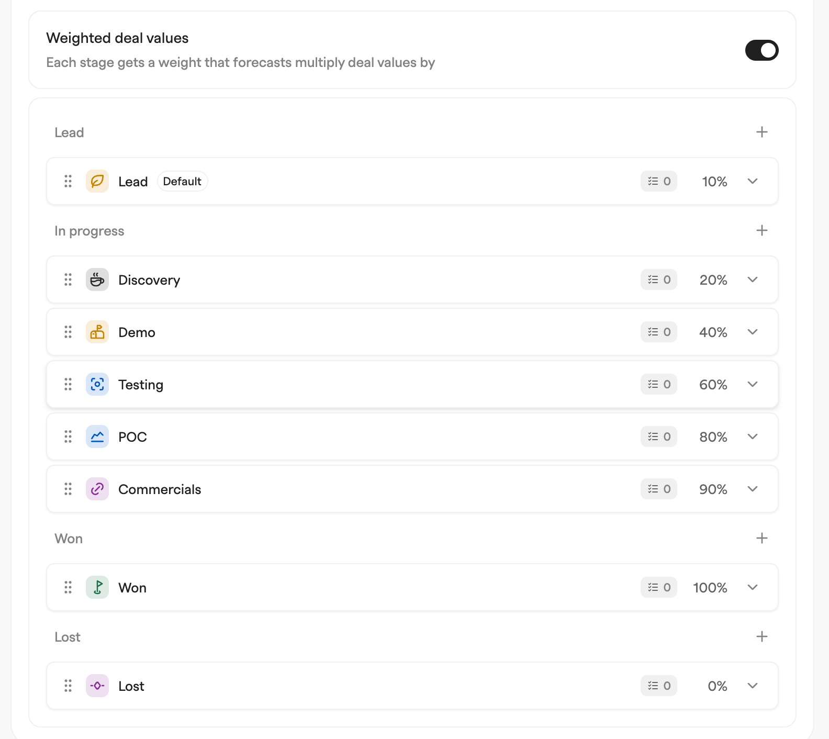Viewport: 829px width, 739px height.
Task: Click the Lead stage leaf icon
Action: coord(97,181)
